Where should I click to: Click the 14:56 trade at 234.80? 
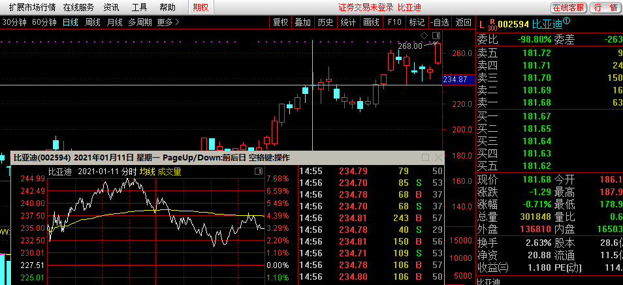(x=371, y=276)
